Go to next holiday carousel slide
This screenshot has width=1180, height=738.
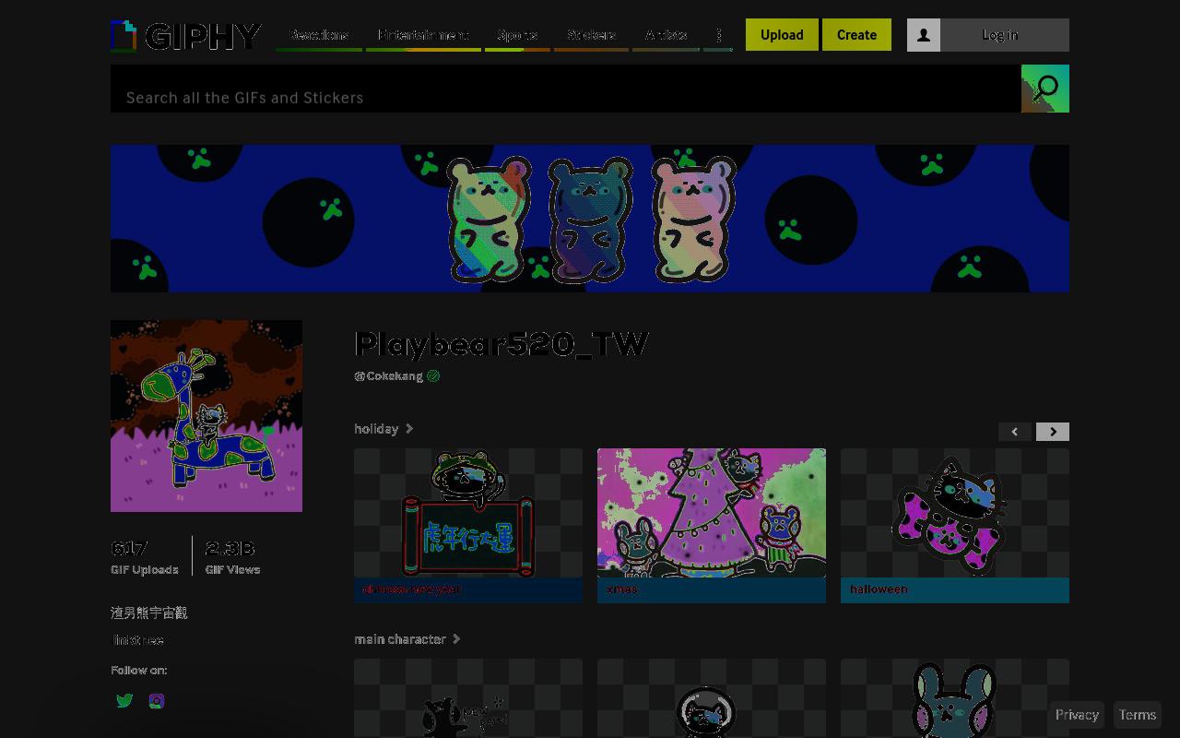(1053, 432)
